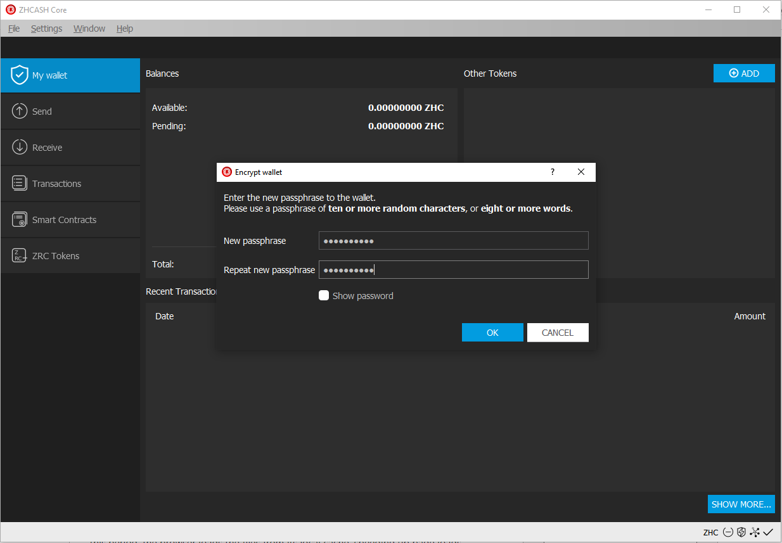Click the My wallet shield icon

[20, 75]
